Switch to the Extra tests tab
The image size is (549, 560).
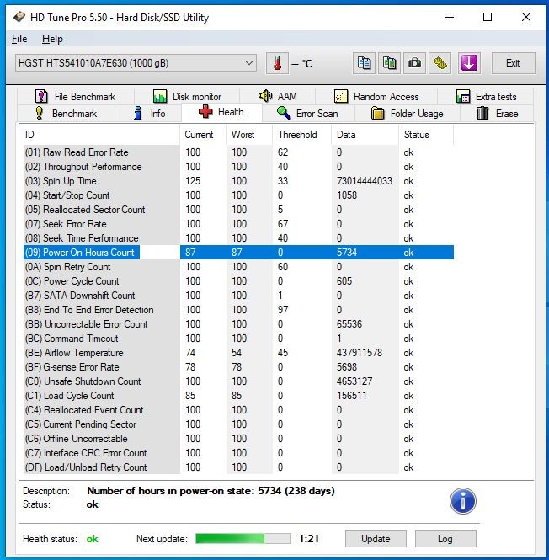click(486, 97)
